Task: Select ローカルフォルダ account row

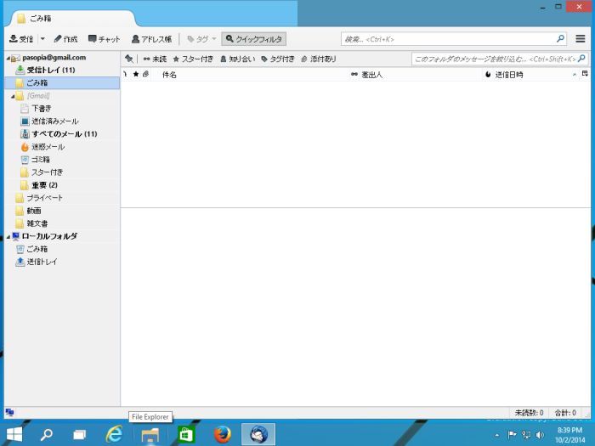Action: pos(49,236)
